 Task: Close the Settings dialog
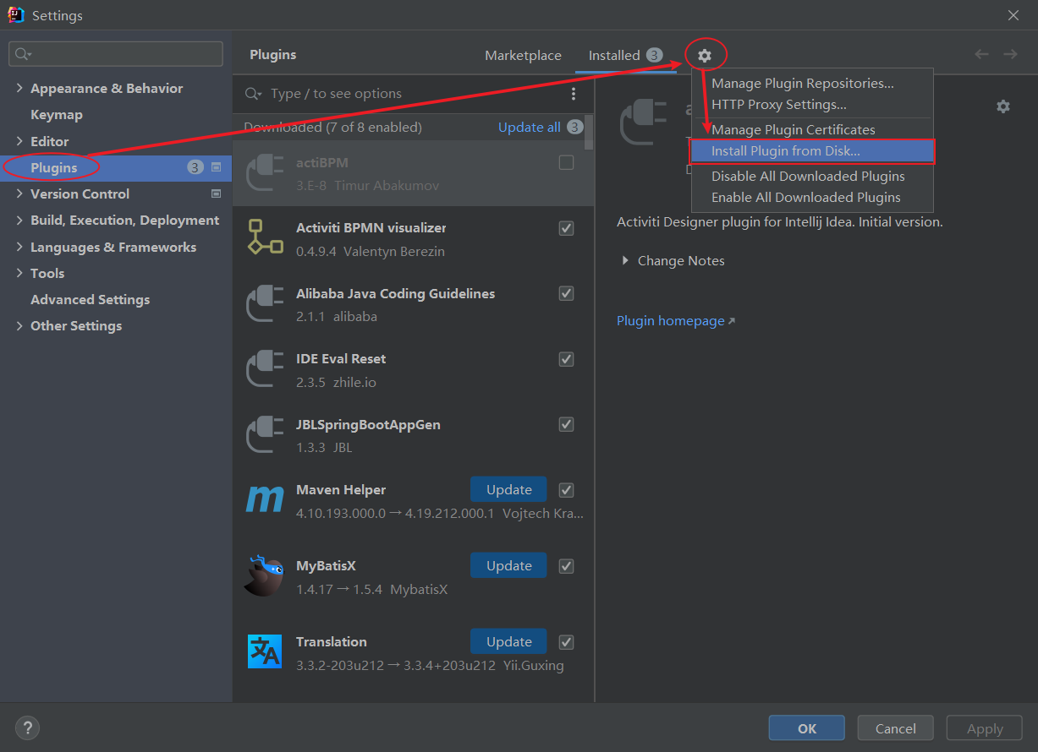click(1013, 15)
